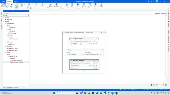Click Export As Template button
Viewport: 170px width, 95px height.
pos(8,6)
